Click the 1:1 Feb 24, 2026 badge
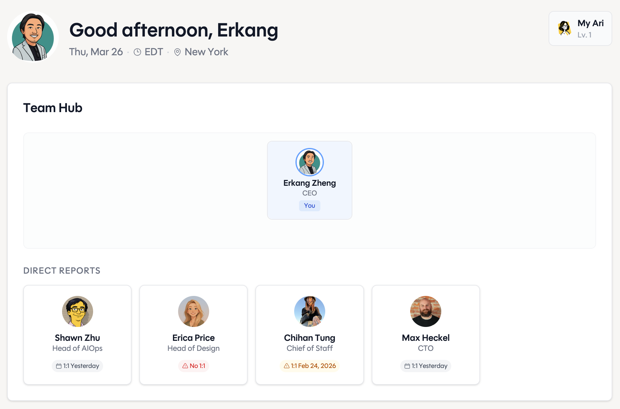The width and height of the screenshot is (620, 409). [x=309, y=366]
